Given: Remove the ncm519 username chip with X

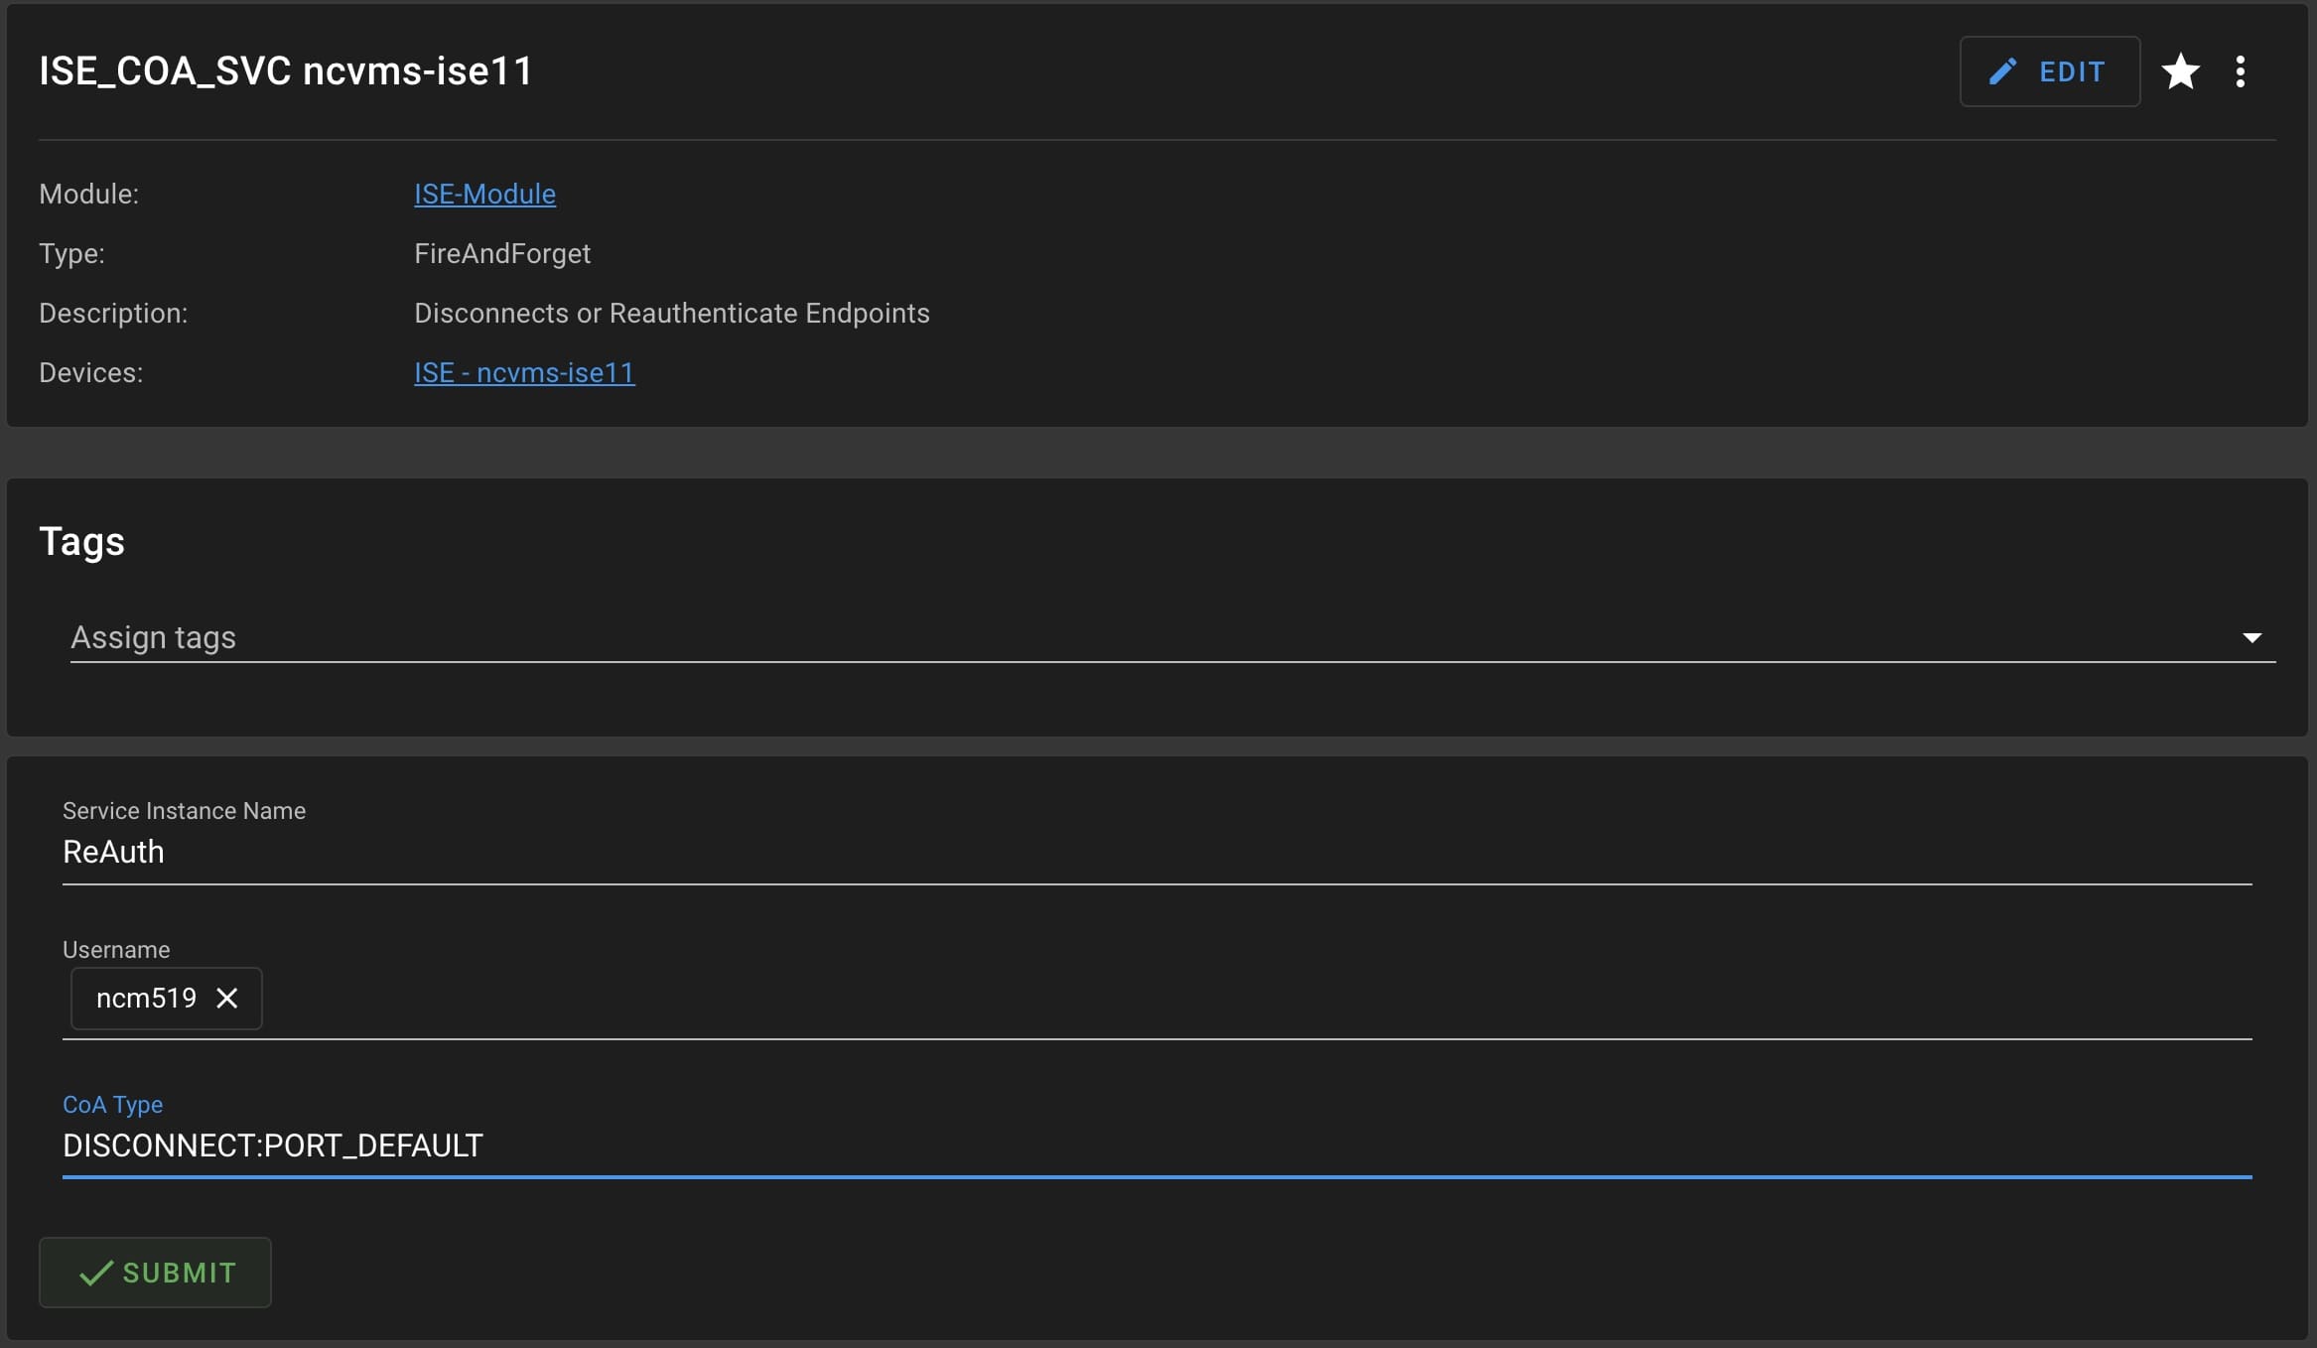Looking at the screenshot, I should (227, 998).
